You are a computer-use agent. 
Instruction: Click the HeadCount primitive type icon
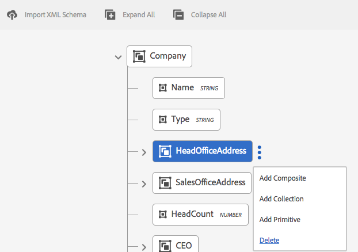coord(163,215)
